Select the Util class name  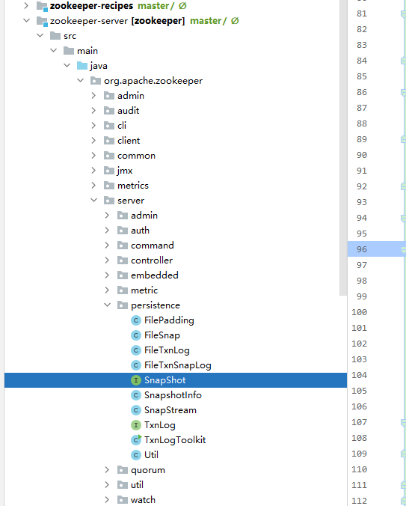click(152, 455)
